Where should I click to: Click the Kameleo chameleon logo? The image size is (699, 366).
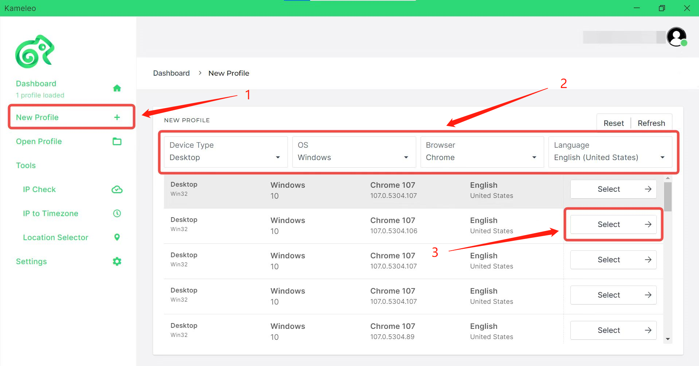point(35,51)
